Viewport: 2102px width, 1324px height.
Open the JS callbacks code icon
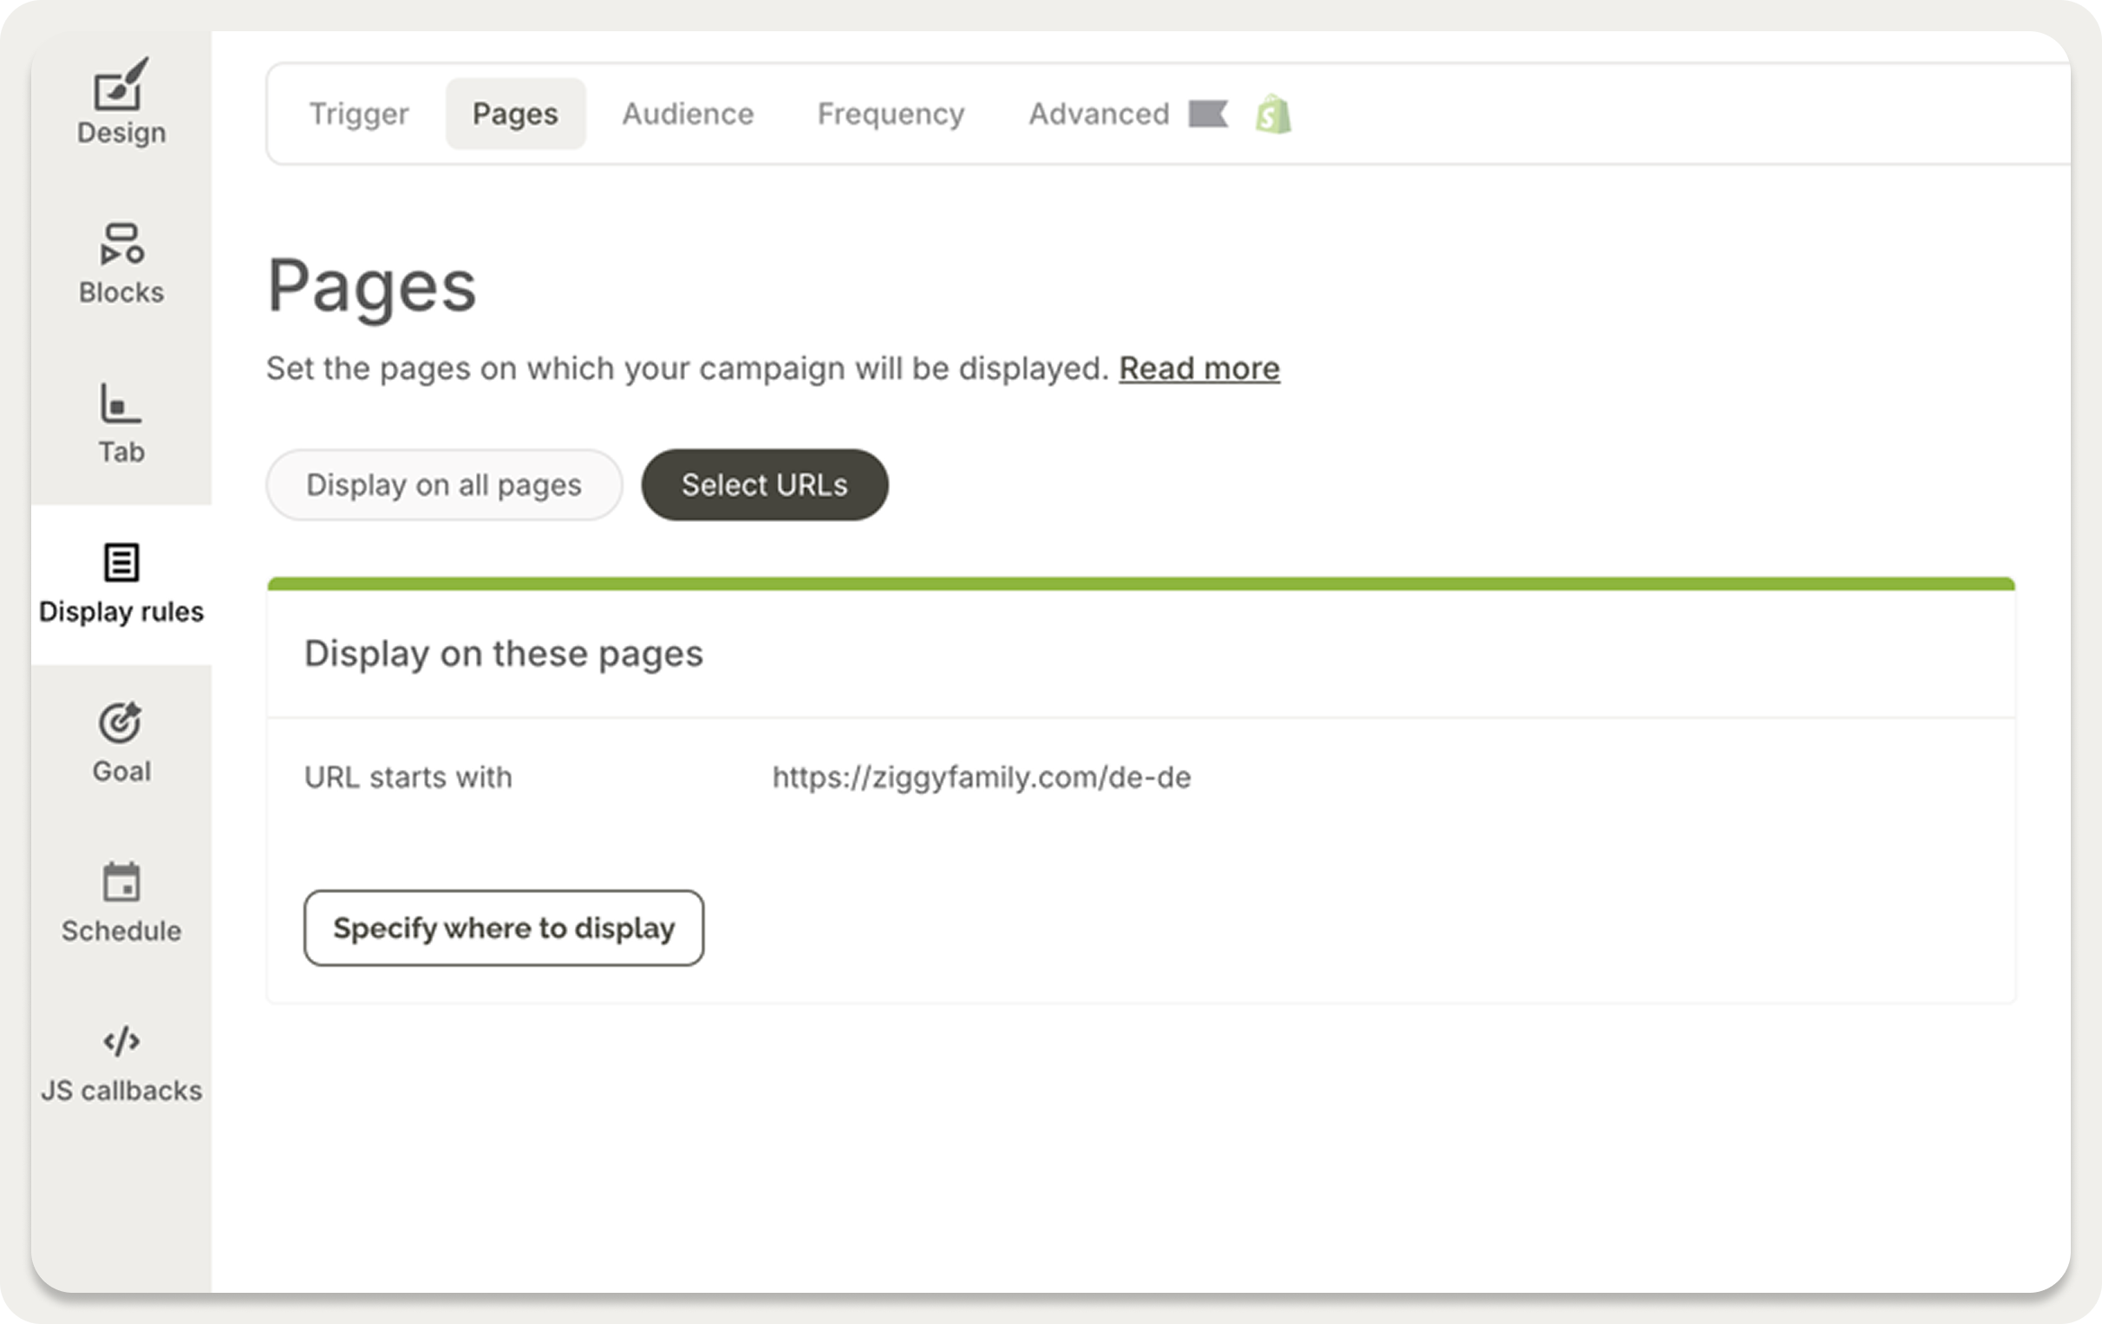coord(121,1041)
